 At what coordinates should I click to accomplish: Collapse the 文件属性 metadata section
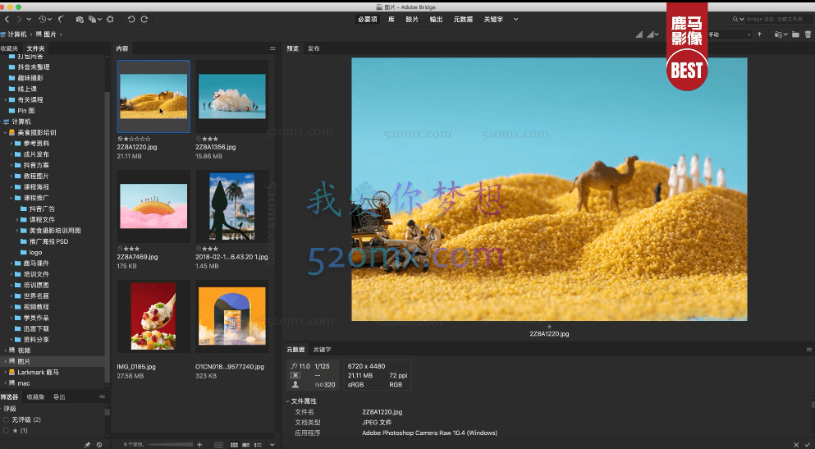(287, 401)
